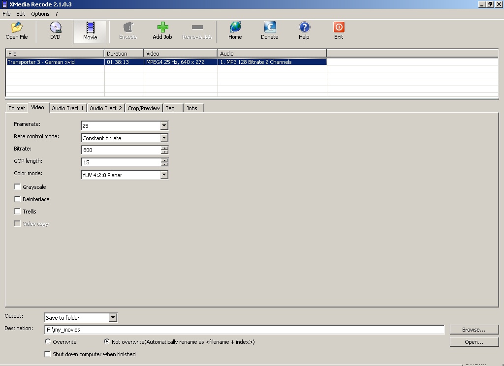The image size is (504, 366).
Task: Enable the Grayscale checkbox
Action: 17,187
